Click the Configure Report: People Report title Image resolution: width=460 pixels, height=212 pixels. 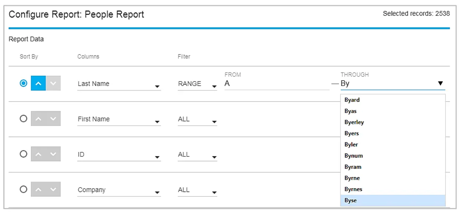pyautogui.click(x=76, y=15)
